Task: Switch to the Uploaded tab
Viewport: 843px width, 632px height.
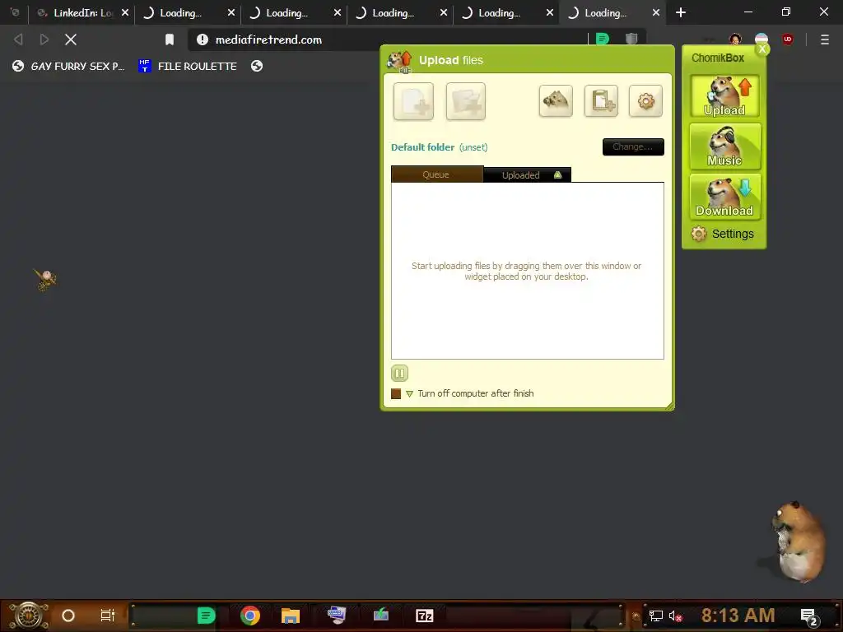Action: (x=527, y=175)
